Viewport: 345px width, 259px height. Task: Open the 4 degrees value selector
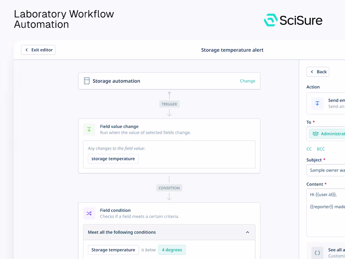tap(172, 250)
